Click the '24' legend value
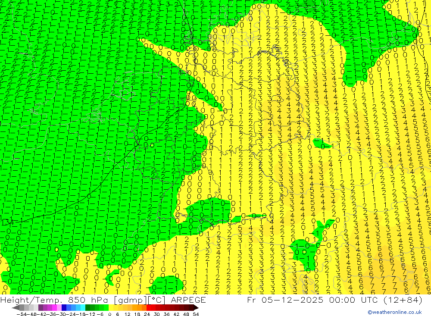 [x=147, y=314]
